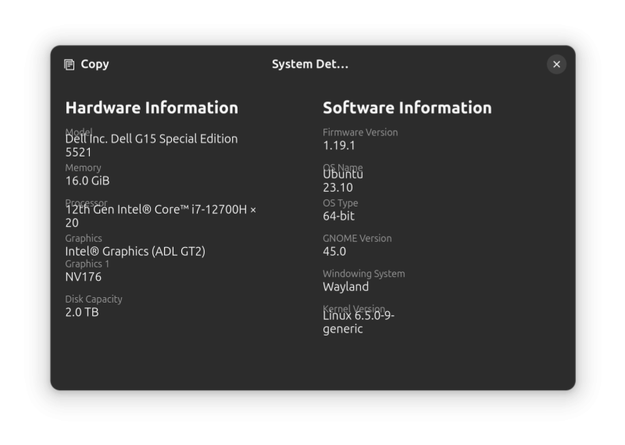Click the Copy button label
The width and height of the screenshot is (625, 445).
[x=95, y=64]
